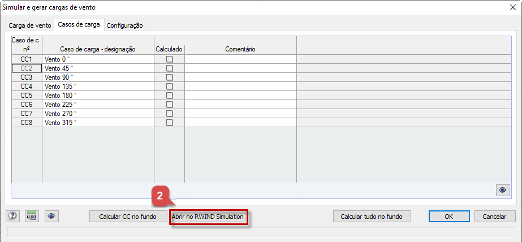The image size is (522, 242).
Task: Click Abrir no RWIND Simulation button
Action: click(x=208, y=217)
